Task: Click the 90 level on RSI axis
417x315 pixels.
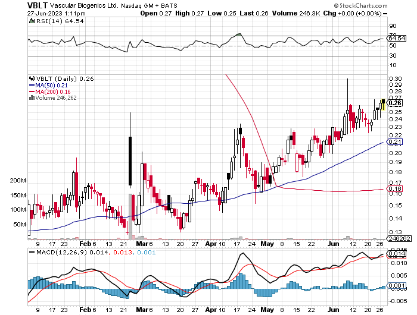Action: point(393,26)
